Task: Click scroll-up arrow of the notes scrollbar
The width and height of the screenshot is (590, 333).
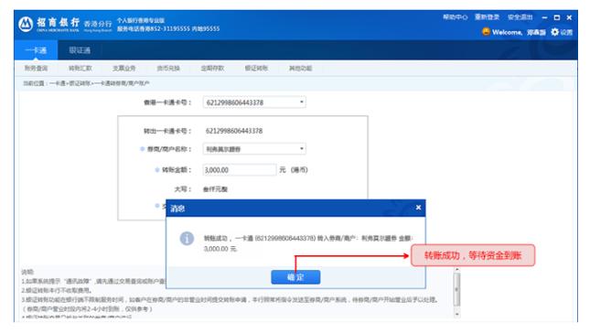Action: (456, 270)
